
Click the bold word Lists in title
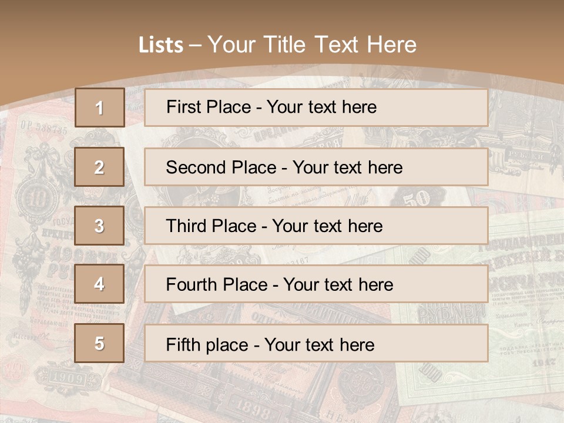161,45
